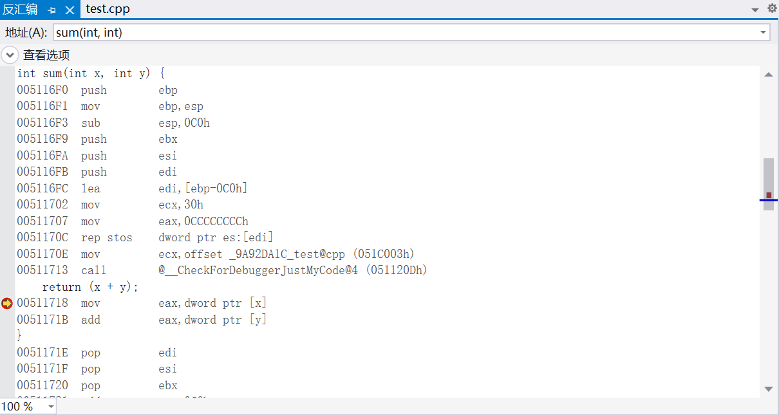Click the line 005116FB push edi
779x415 pixels.
tap(97, 172)
